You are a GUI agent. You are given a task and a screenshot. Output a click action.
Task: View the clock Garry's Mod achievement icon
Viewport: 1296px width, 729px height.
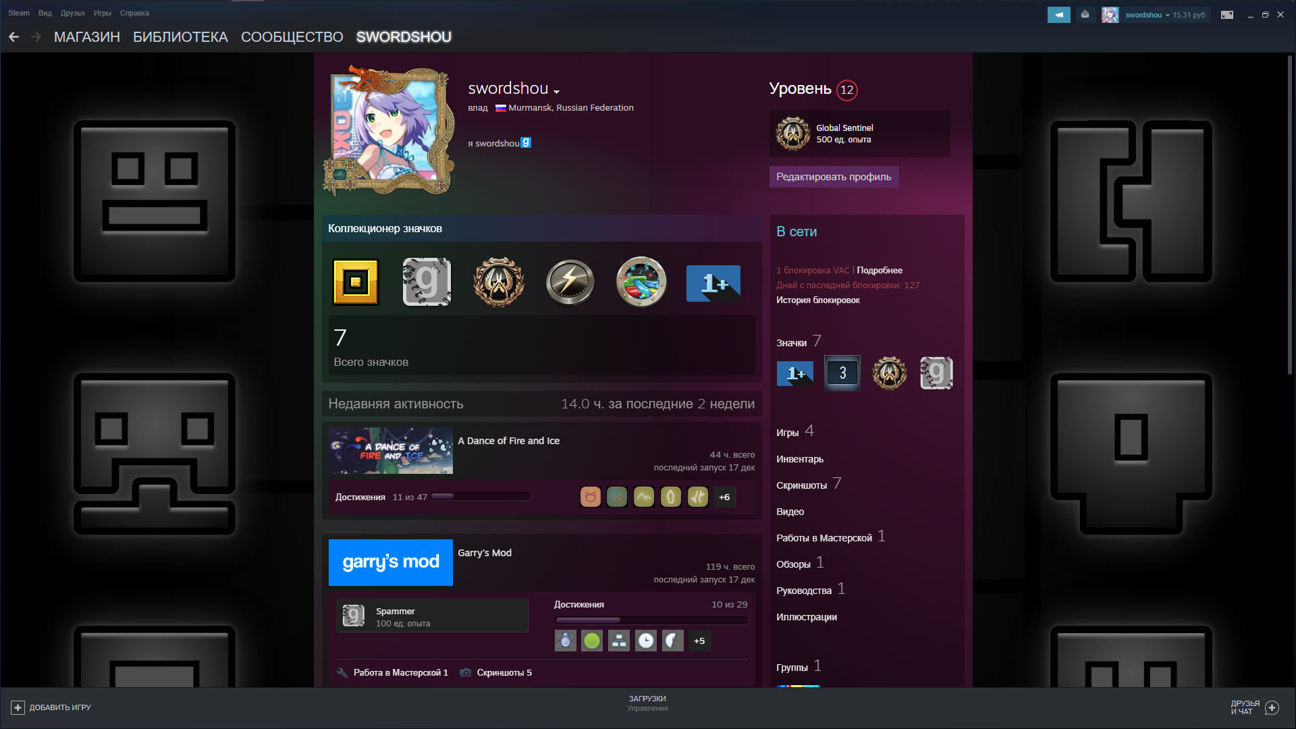point(646,641)
